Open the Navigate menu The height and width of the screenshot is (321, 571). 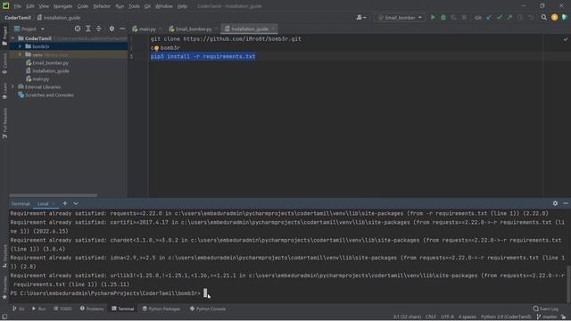point(62,6)
